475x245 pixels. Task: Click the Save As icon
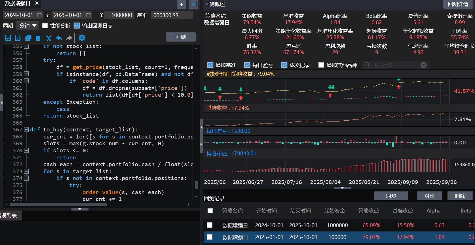coord(18,38)
